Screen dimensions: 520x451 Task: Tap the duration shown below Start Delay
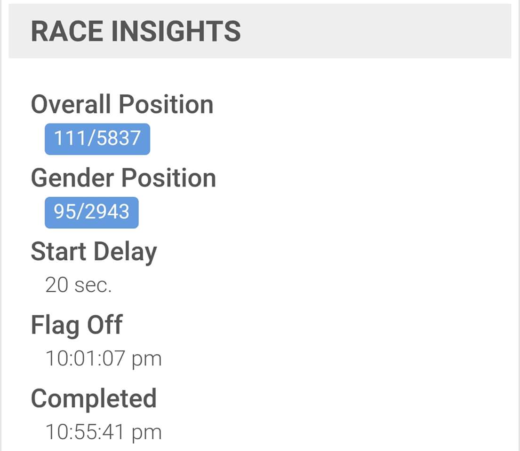pyautogui.click(x=78, y=285)
